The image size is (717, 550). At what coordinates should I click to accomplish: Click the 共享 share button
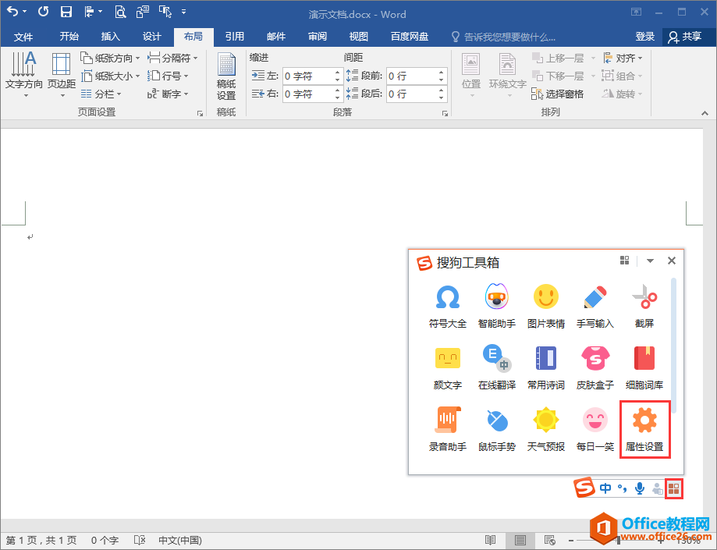click(x=684, y=37)
